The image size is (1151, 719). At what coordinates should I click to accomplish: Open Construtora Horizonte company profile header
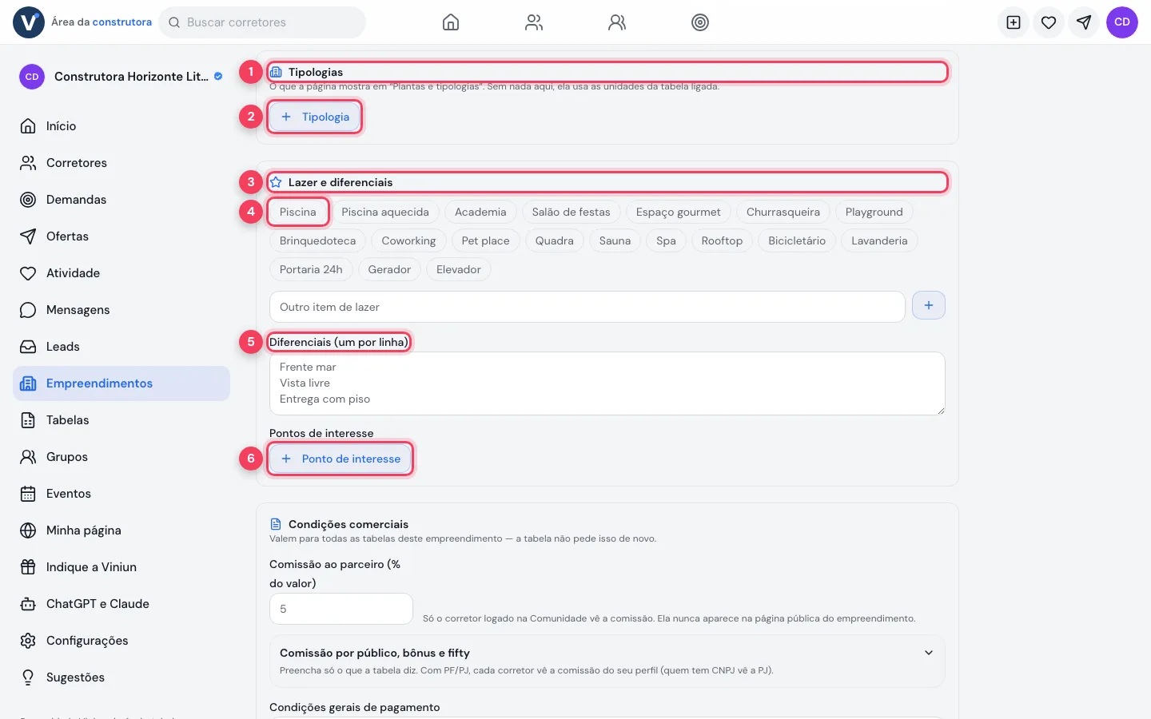[121, 77]
